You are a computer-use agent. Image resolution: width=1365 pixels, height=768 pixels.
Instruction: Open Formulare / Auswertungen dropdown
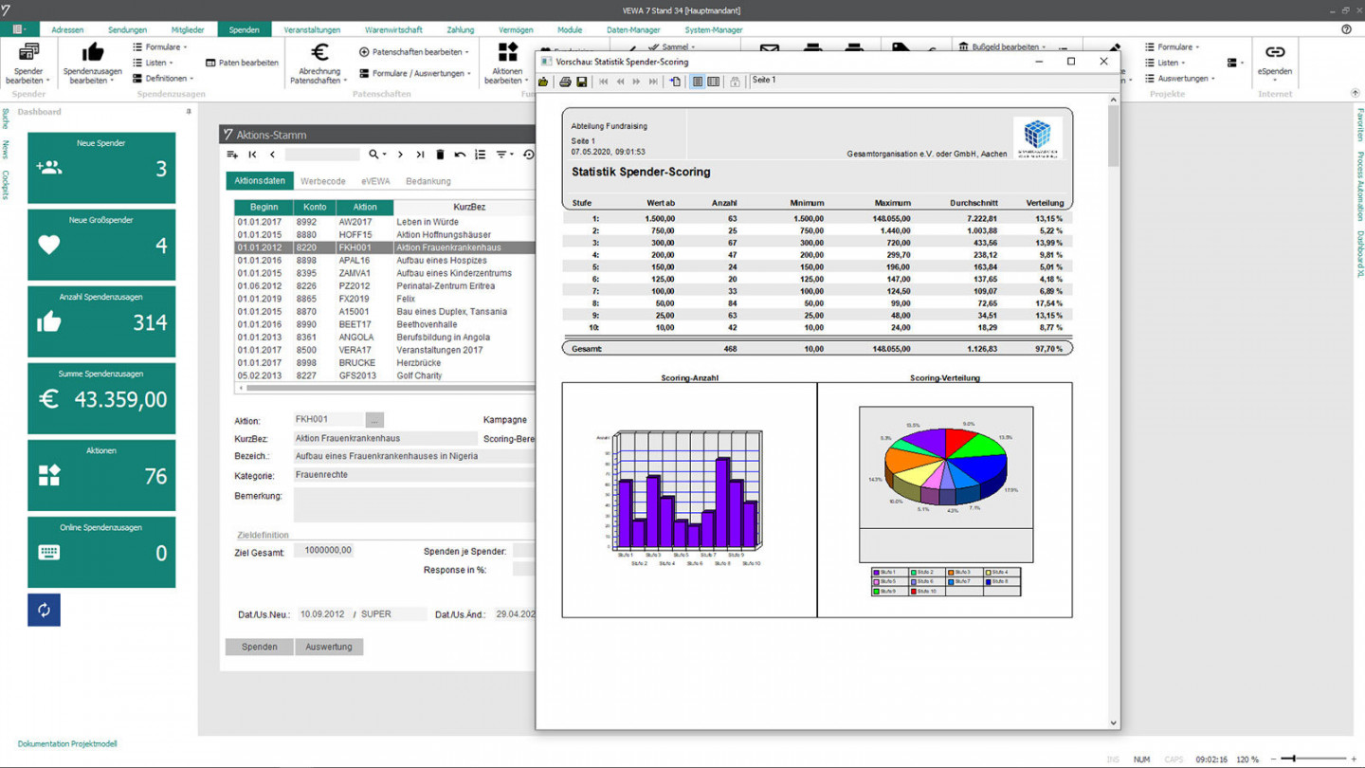[414, 73]
